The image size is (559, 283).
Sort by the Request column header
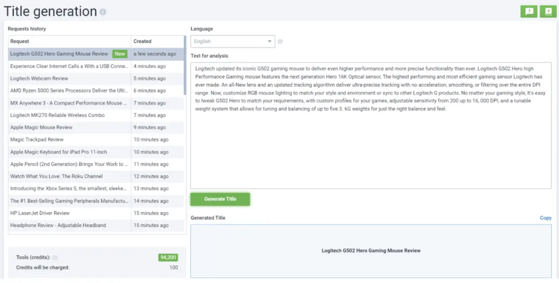point(70,42)
